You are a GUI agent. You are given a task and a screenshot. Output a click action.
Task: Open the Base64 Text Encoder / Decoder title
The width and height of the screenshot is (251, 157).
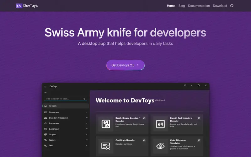181,120
